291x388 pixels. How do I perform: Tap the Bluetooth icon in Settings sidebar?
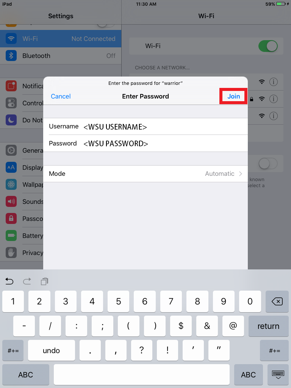11,56
